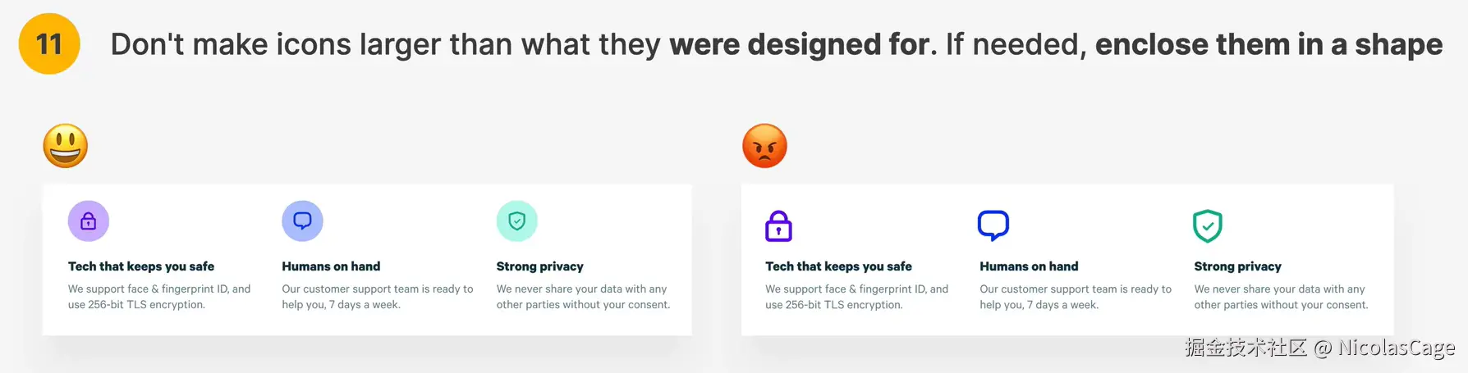Viewport: 1468px width, 373px height.
Task: Click the bold "enclose them in a shape" headline text
Action: [x=1268, y=44]
